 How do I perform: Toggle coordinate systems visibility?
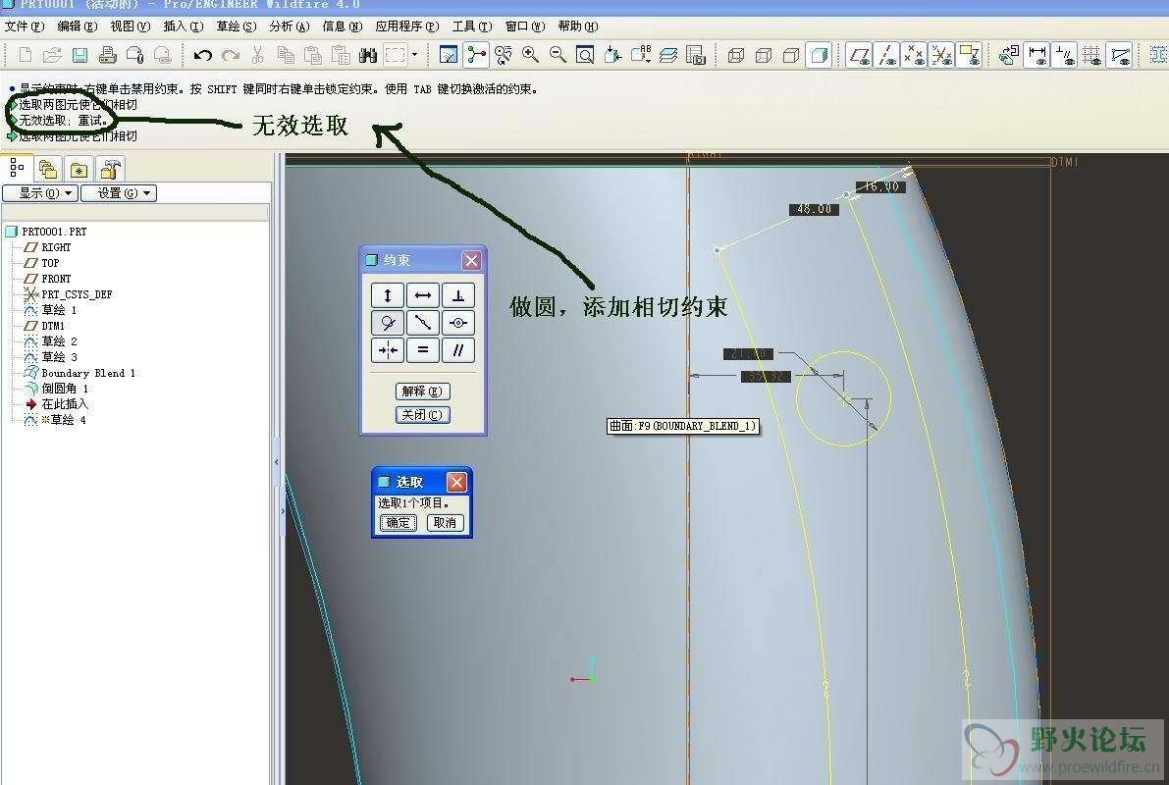pyautogui.click(x=941, y=55)
